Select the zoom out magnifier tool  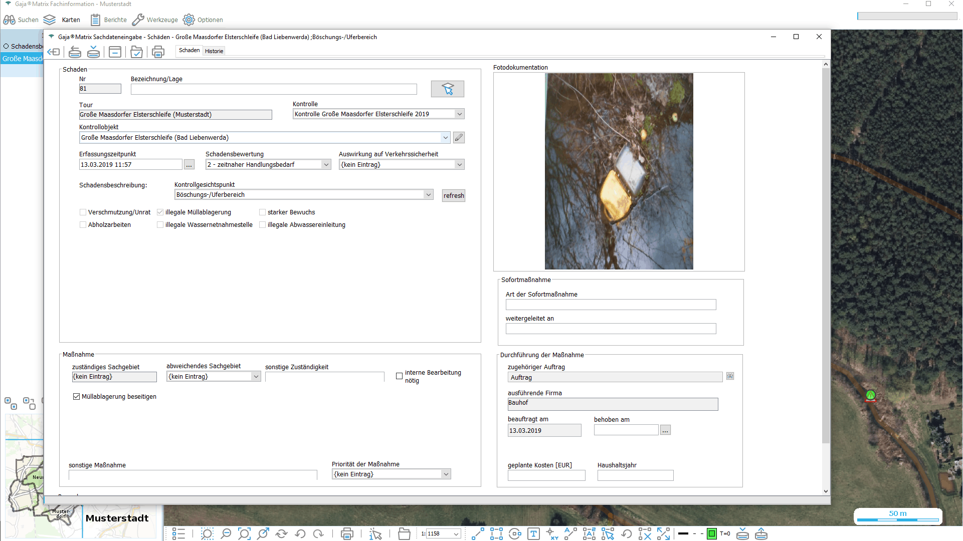pos(226,534)
